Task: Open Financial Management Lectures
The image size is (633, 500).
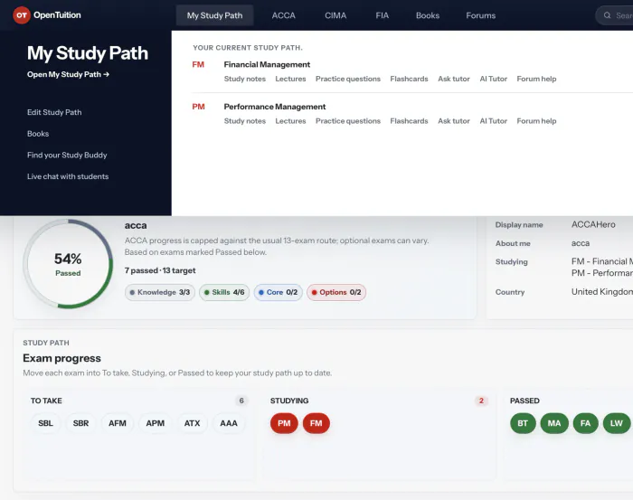Action: 290,79
